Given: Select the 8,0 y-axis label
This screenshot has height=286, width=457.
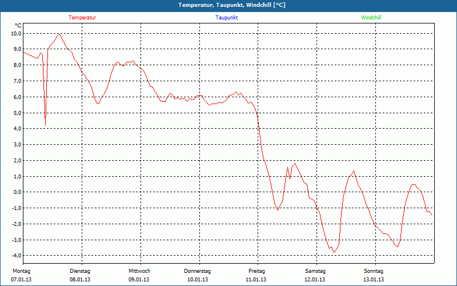Looking at the screenshot, I should click(18, 65).
